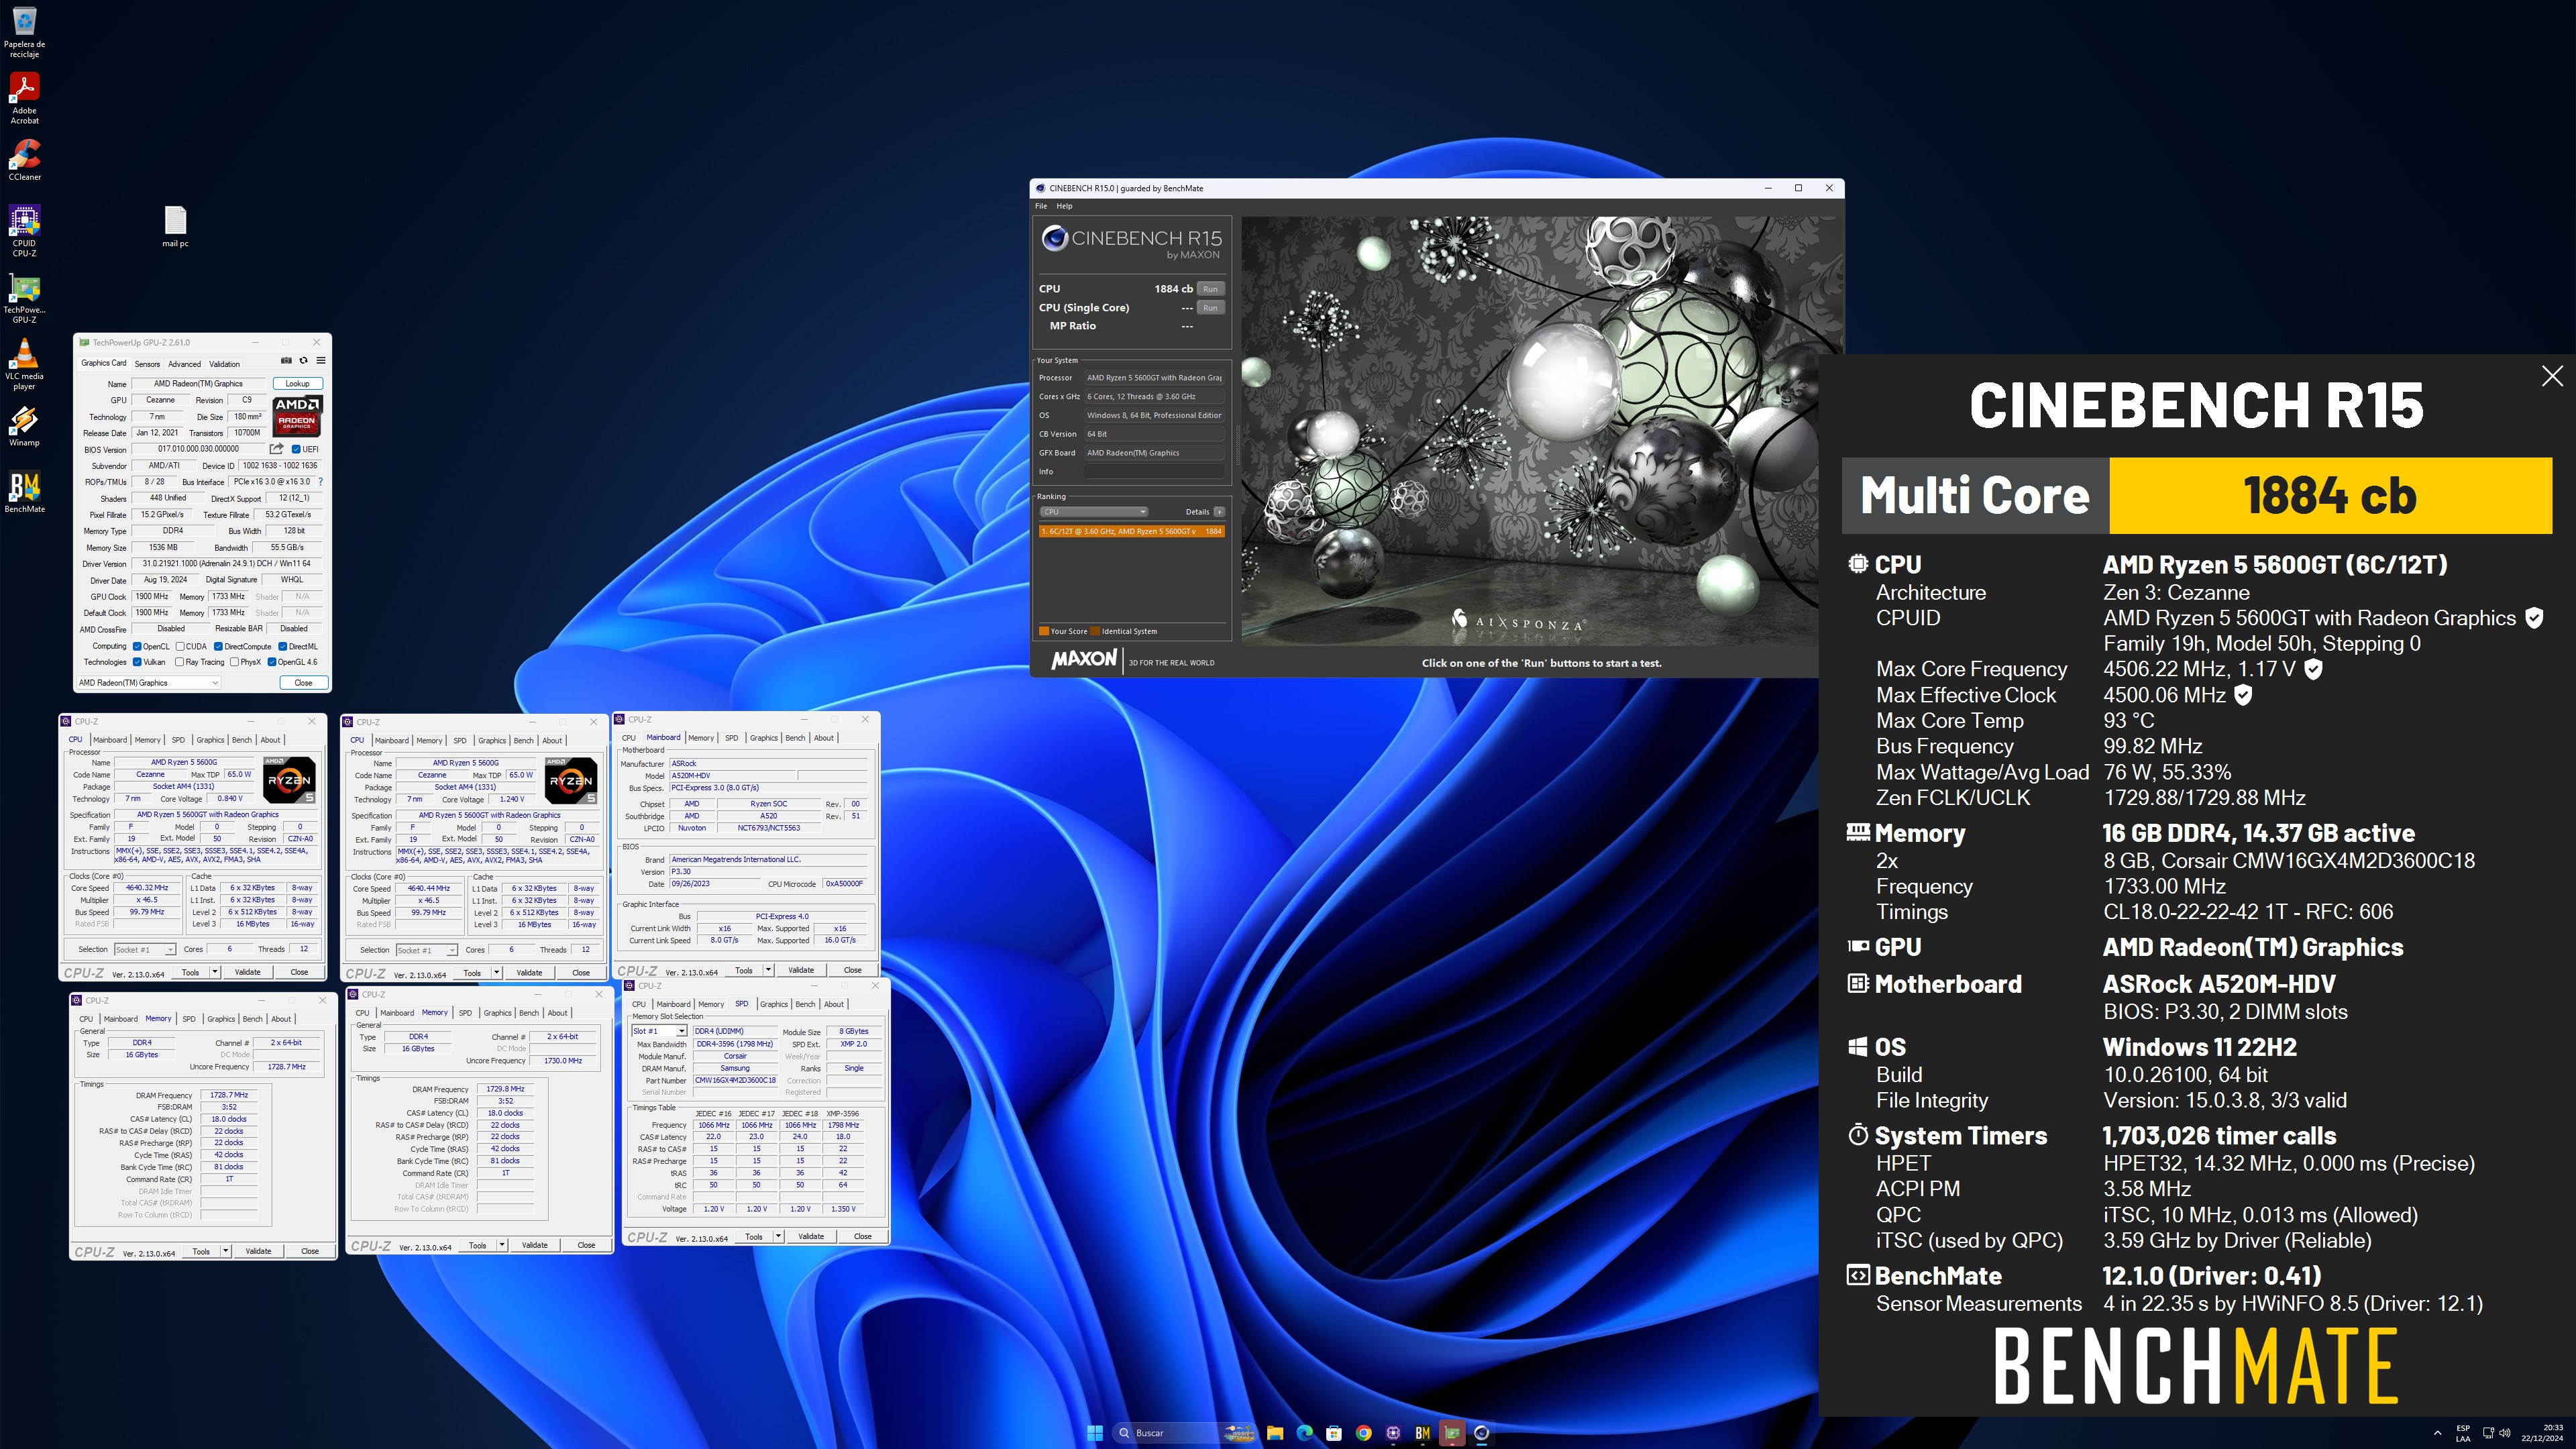The image size is (2576, 1449).
Task: Expand the Tools arrow in CPU-Z SPD window
Action: [x=778, y=1237]
